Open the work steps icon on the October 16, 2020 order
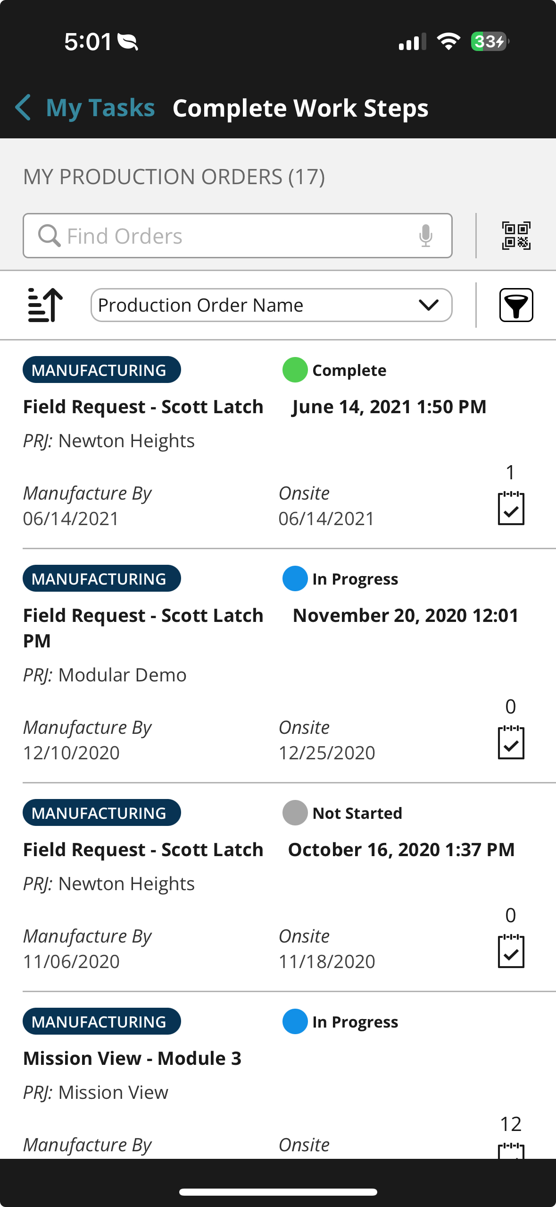Image resolution: width=556 pixels, height=1207 pixels. (x=511, y=951)
